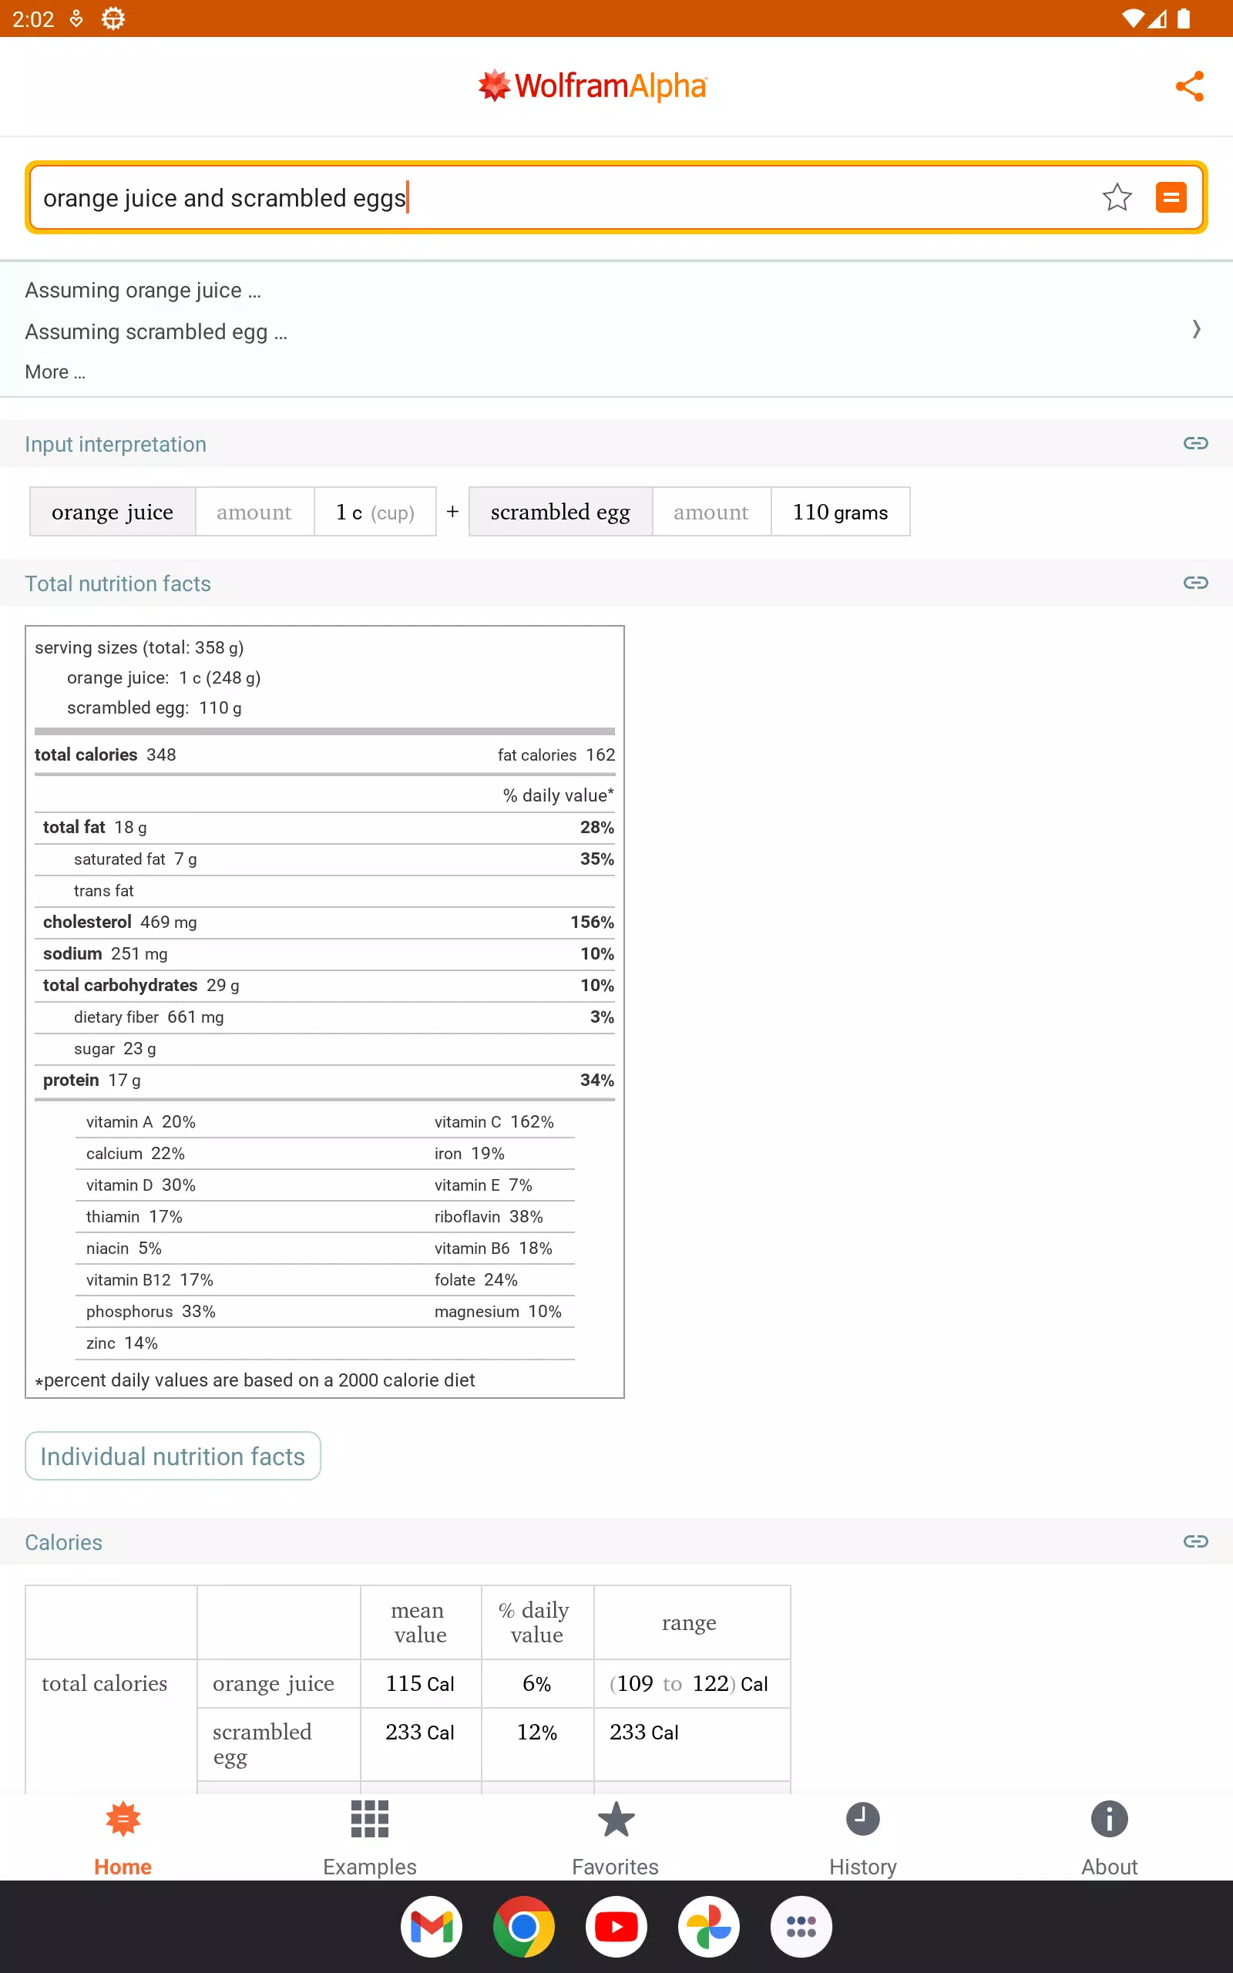Tap the Total nutrition facts heading
This screenshot has width=1233, height=1973.
pos(118,583)
